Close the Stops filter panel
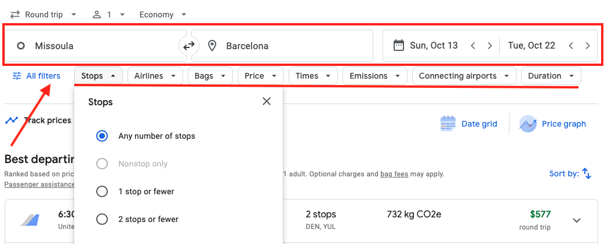Image resolution: width=615 pixels, height=244 pixels. [267, 102]
